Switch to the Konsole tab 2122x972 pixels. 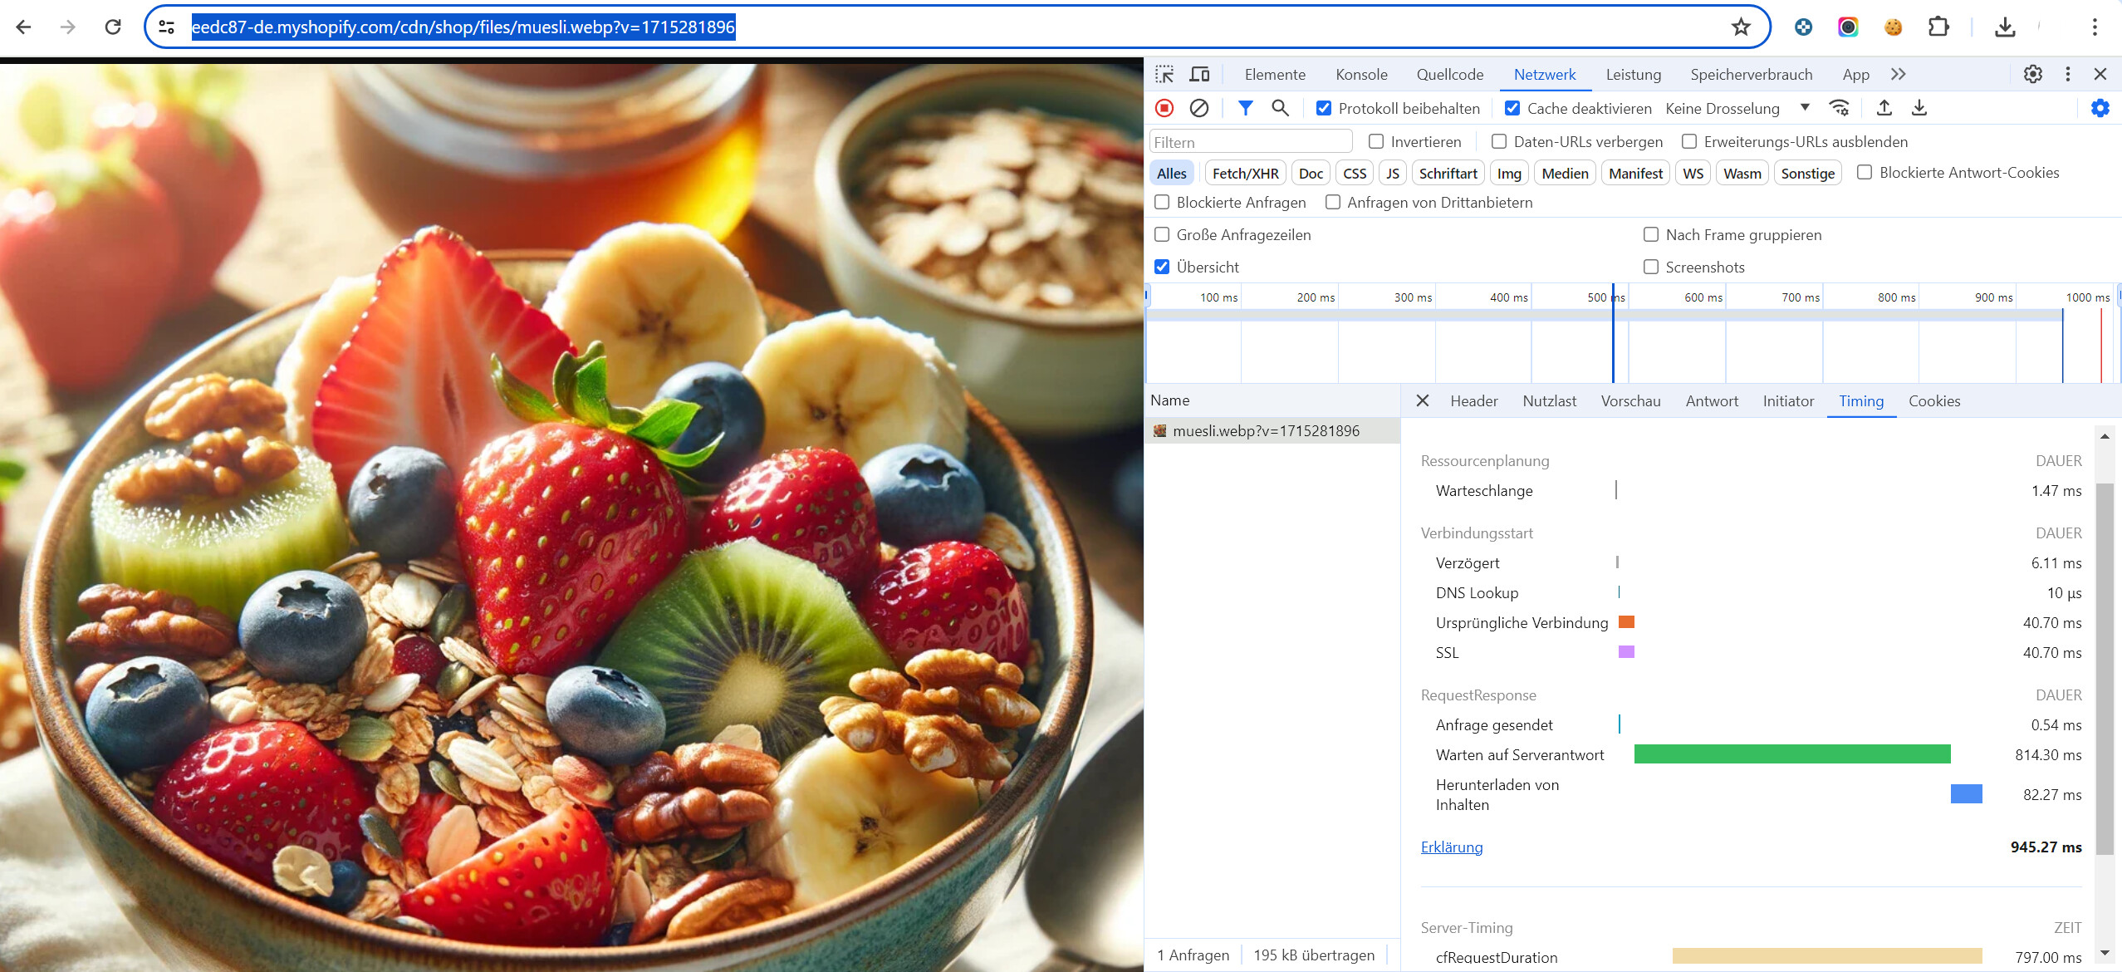tap(1361, 75)
